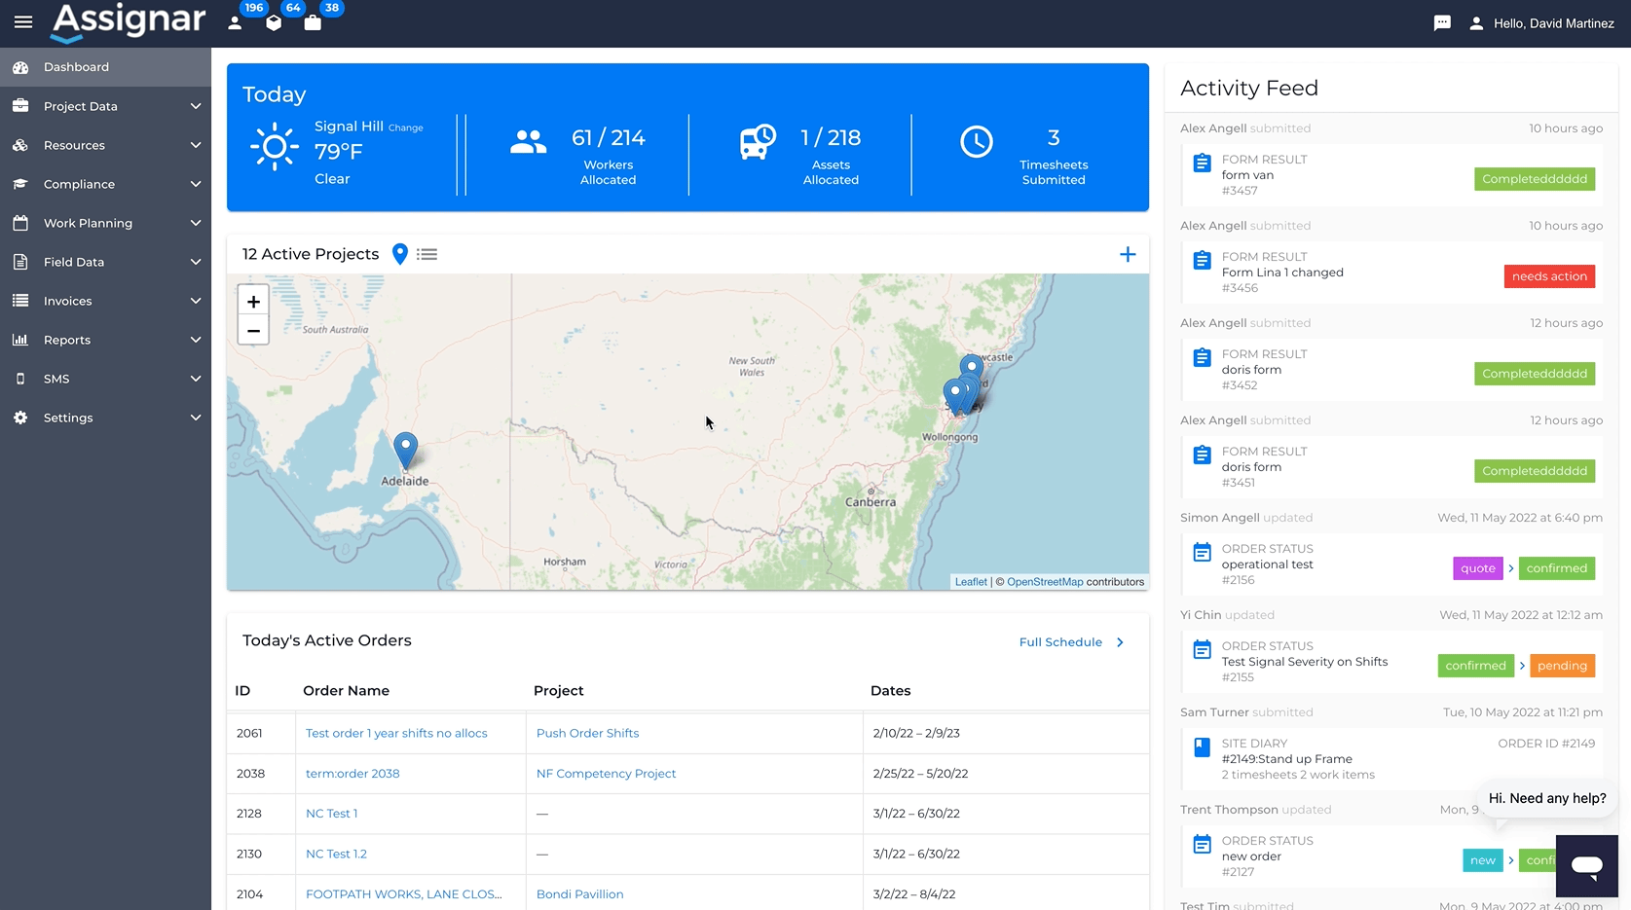Screen dimensions: 1631x910
Task: Click the Assignar logo
Action: point(128,22)
